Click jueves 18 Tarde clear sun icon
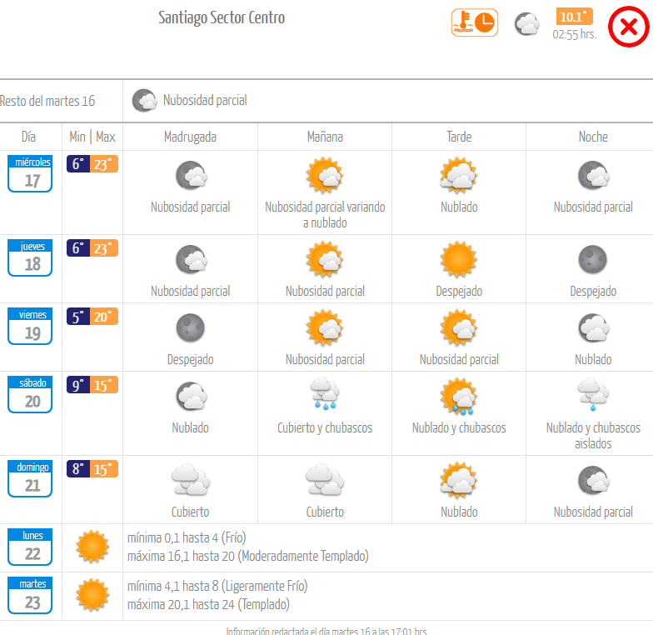The image size is (653, 635). coord(459,259)
